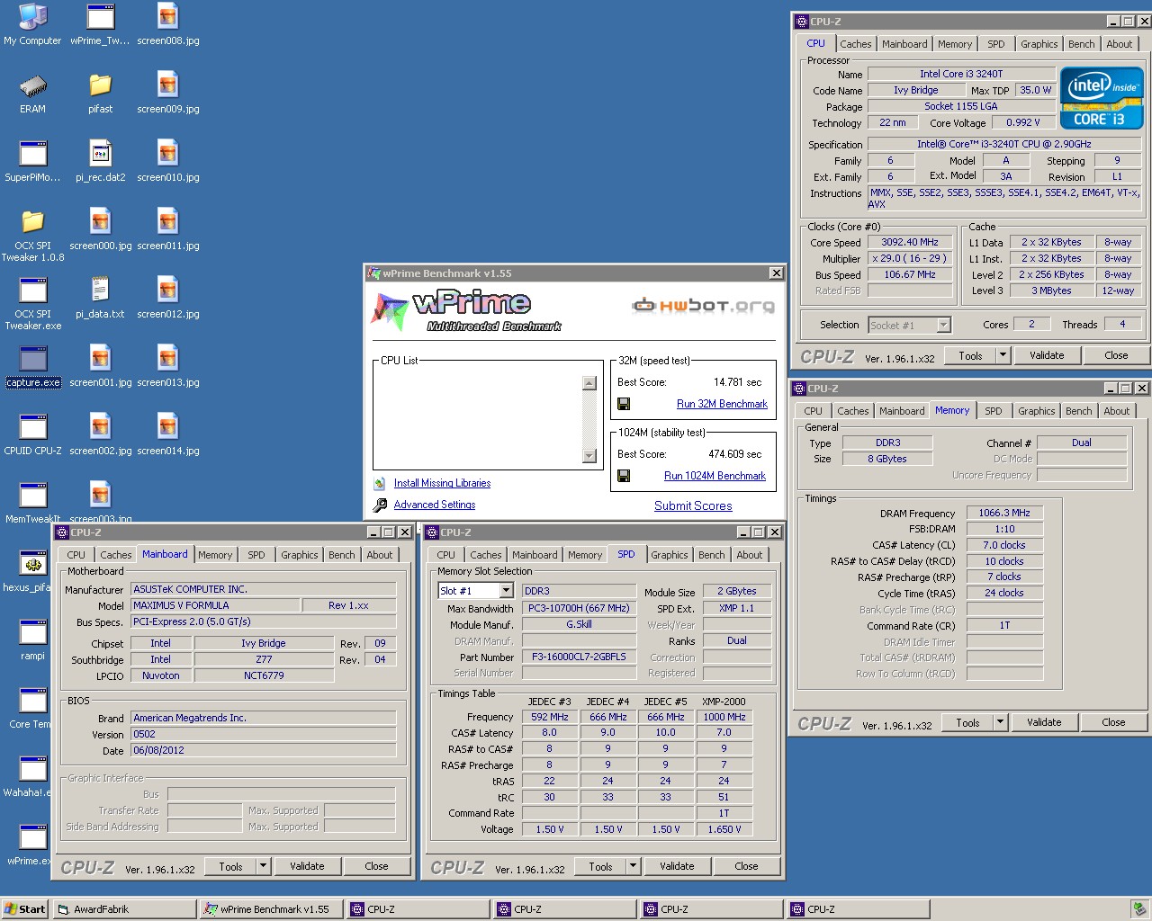This screenshot has width=1152, height=921.
Task: Open My Computer desktop icon
Action: coord(32,25)
